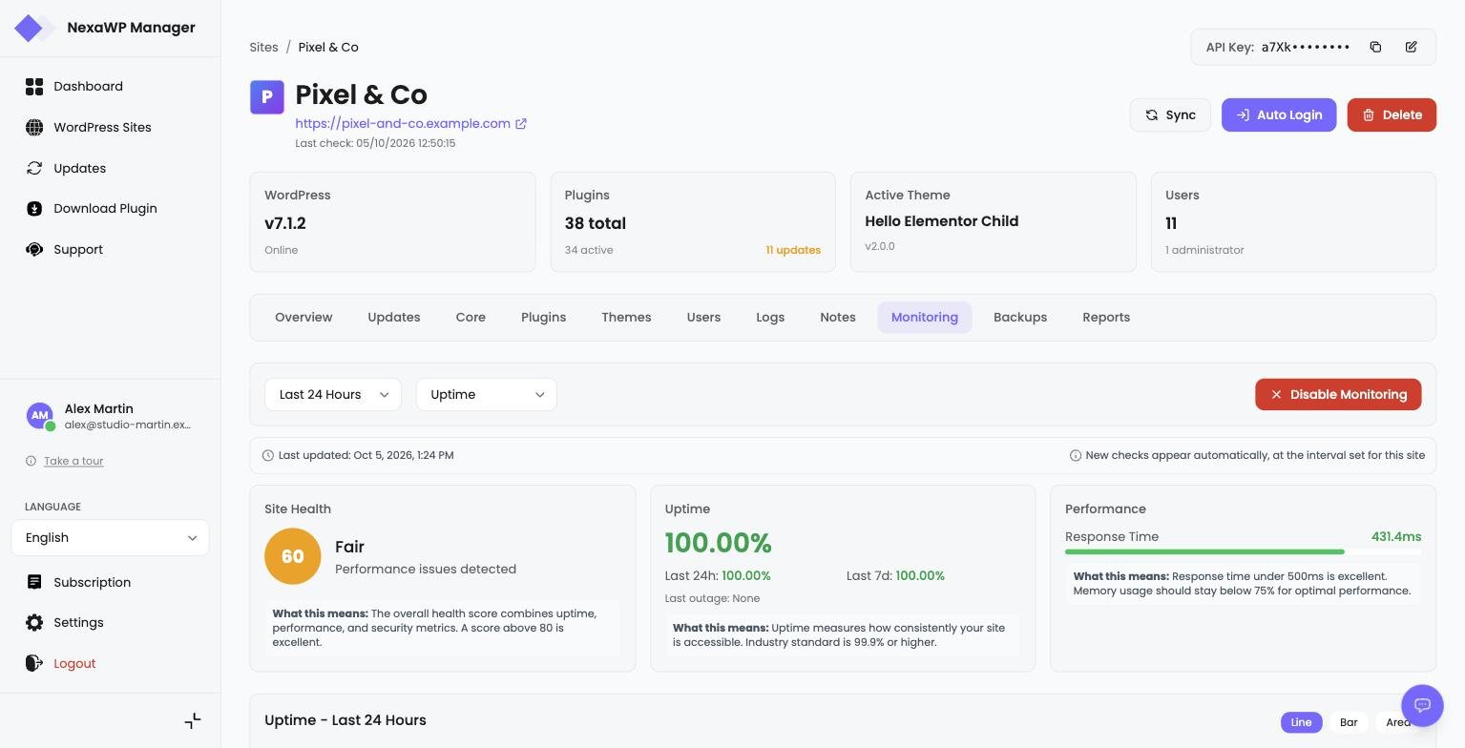The image size is (1465, 748).
Task: Edit the API key with pencil icon
Action: click(x=1412, y=47)
